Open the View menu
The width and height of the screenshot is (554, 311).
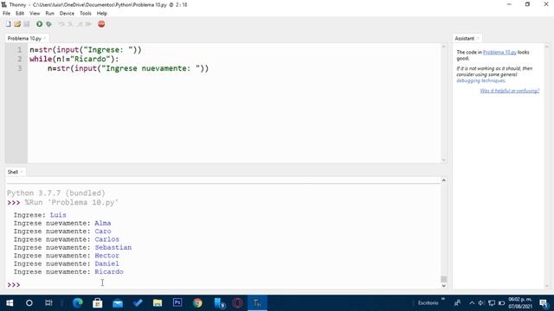click(x=35, y=13)
